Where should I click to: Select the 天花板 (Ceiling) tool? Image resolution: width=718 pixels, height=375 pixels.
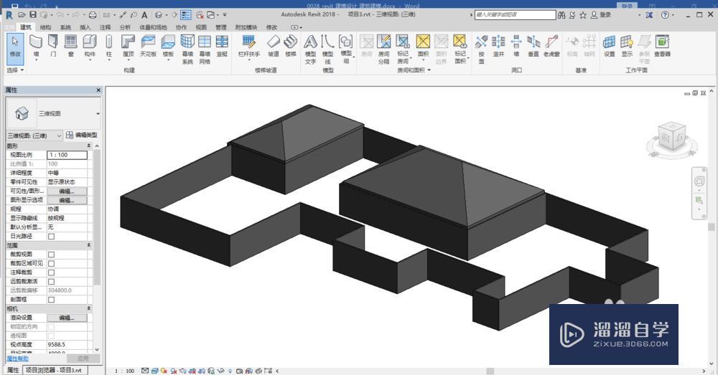[x=148, y=46]
